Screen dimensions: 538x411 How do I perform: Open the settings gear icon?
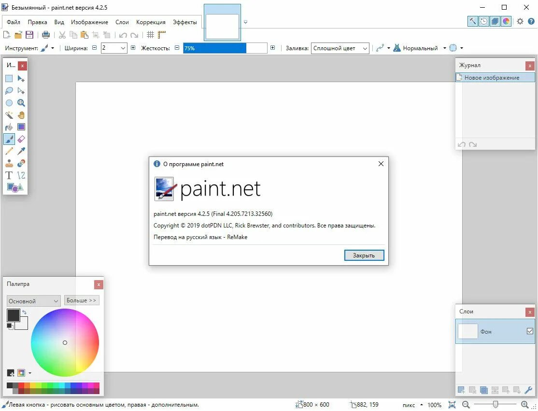coord(520,21)
